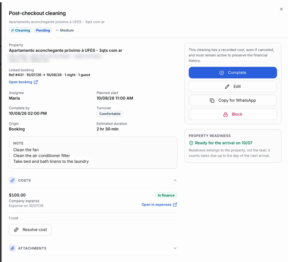Click Copy for WhatsApp button
Image resolution: width=288 pixels, height=262 pixels.
233,100
